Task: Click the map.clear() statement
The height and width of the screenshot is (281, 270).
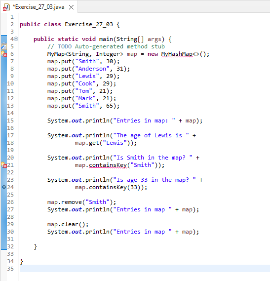Action: (x=68, y=224)
